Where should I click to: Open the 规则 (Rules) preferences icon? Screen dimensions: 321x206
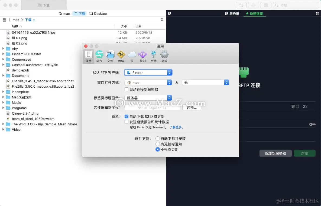(143, 55)
